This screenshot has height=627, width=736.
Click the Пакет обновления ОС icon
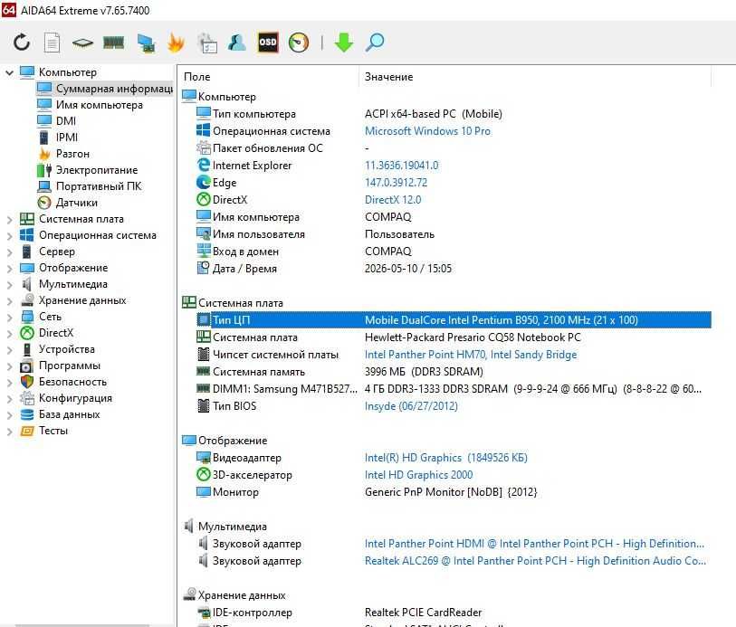coord(203,147)
